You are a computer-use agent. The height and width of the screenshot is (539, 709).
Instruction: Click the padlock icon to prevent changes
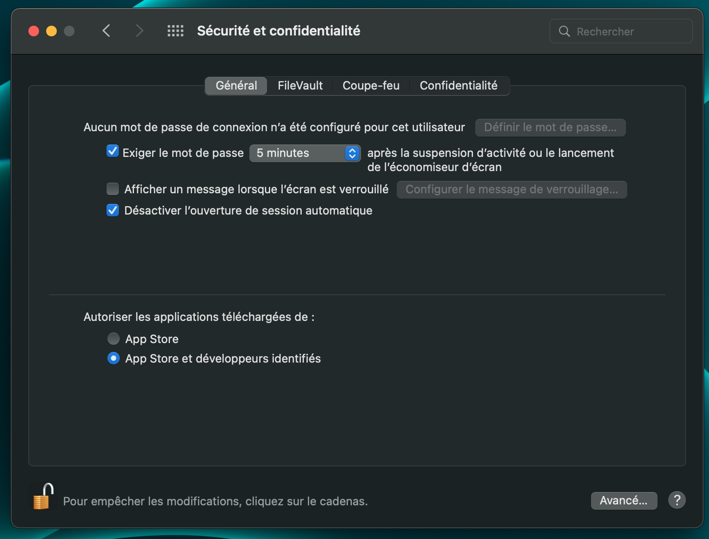(43, 496)
